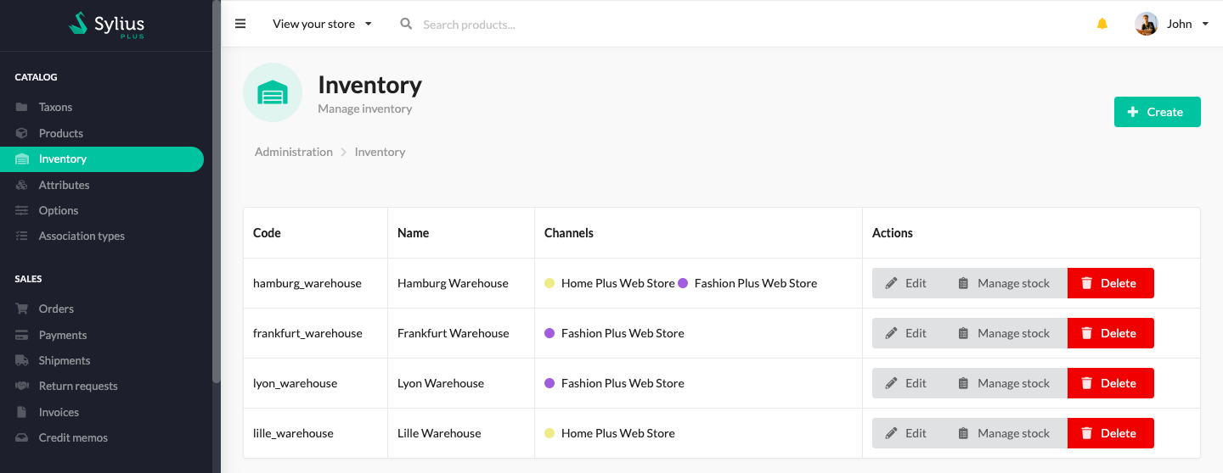The height and width of the screenshot is (473, 1223).
Task: Open the notifications bell
Action: [1102, 24]
